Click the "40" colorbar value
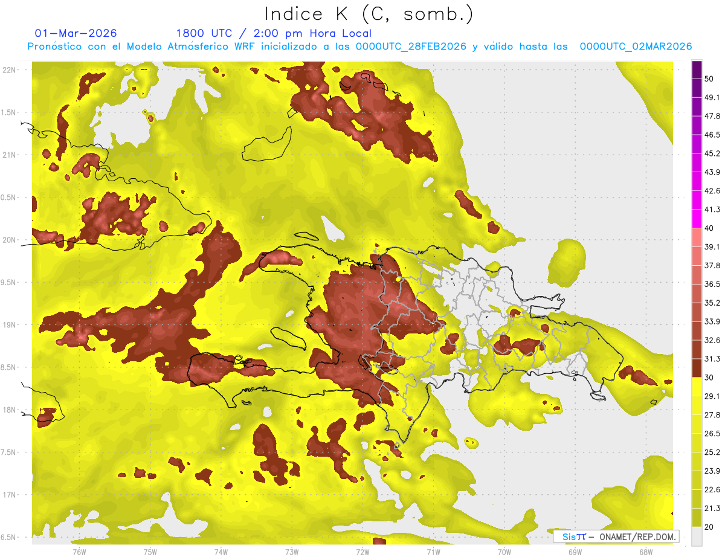Screen dimensions: 725x560 tap(709, 228)
